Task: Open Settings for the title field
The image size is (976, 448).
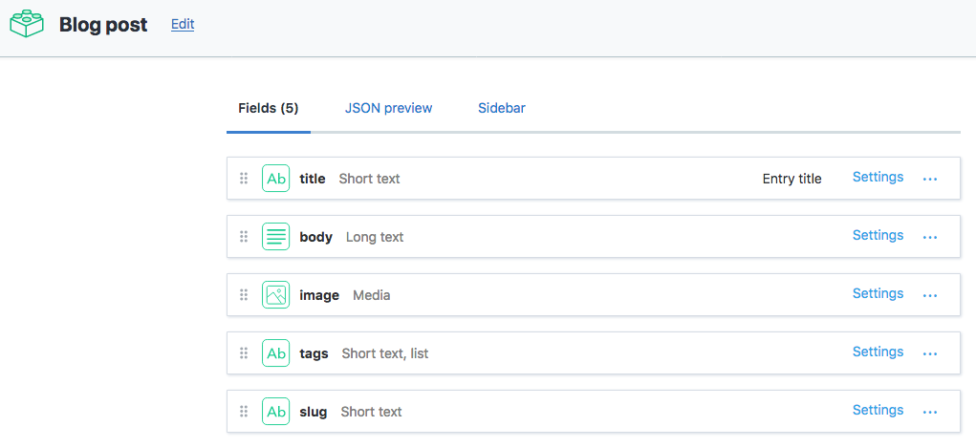Action: [x=878, y=177]
